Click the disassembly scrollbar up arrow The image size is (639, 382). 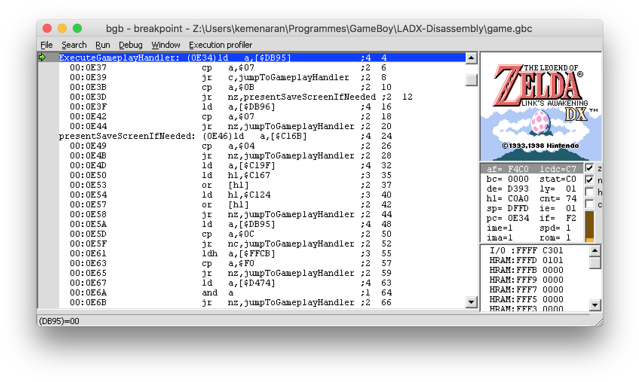pos(471,58)
